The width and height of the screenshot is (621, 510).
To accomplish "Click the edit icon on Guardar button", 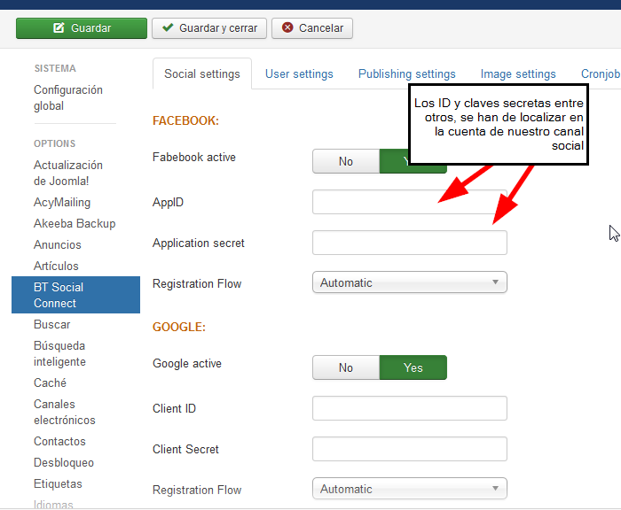I will [x=59, y=27].
